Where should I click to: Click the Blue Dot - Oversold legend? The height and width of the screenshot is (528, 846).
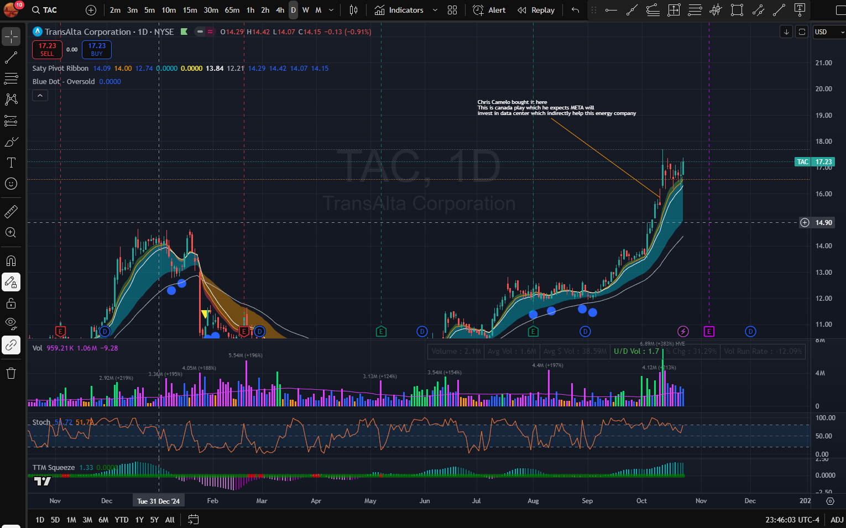64,82
